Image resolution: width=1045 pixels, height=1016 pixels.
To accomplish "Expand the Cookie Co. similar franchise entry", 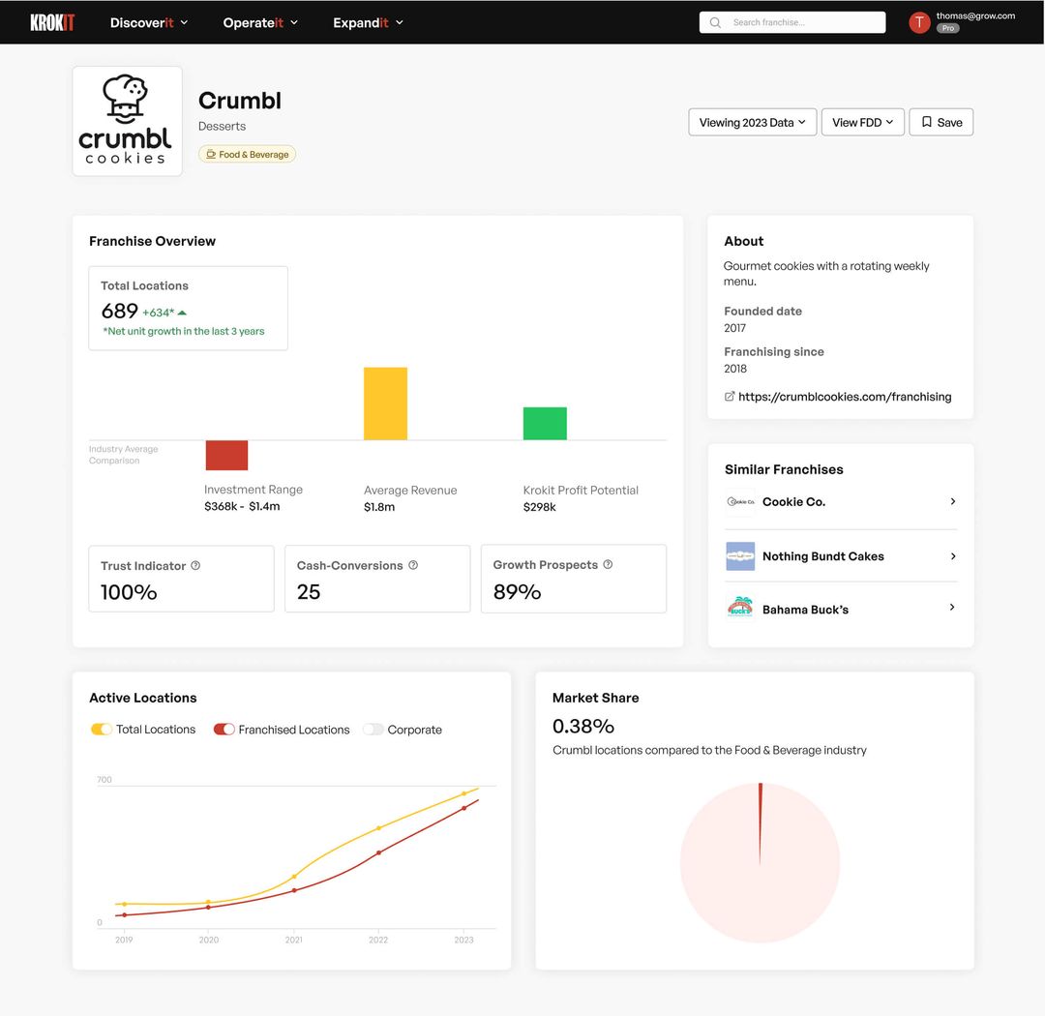I will click(x=951, y=501).
